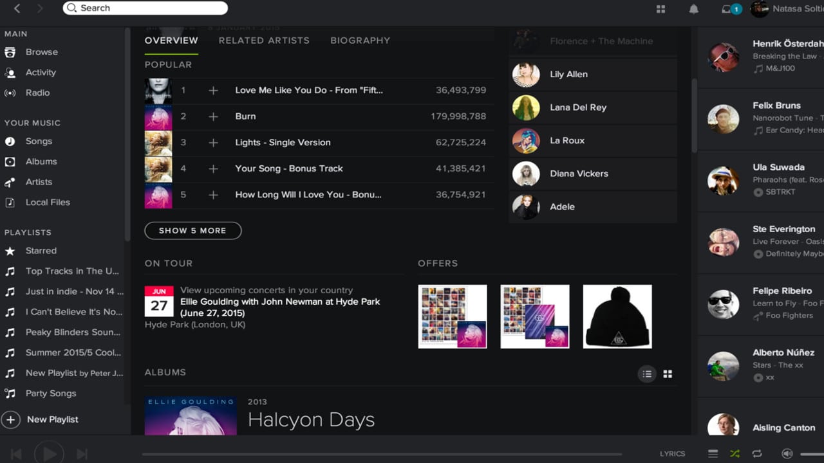Screen dimensions: 824x463
Task: Add How Long Will I Love You plus icon
Action: [x=213, y=195]
